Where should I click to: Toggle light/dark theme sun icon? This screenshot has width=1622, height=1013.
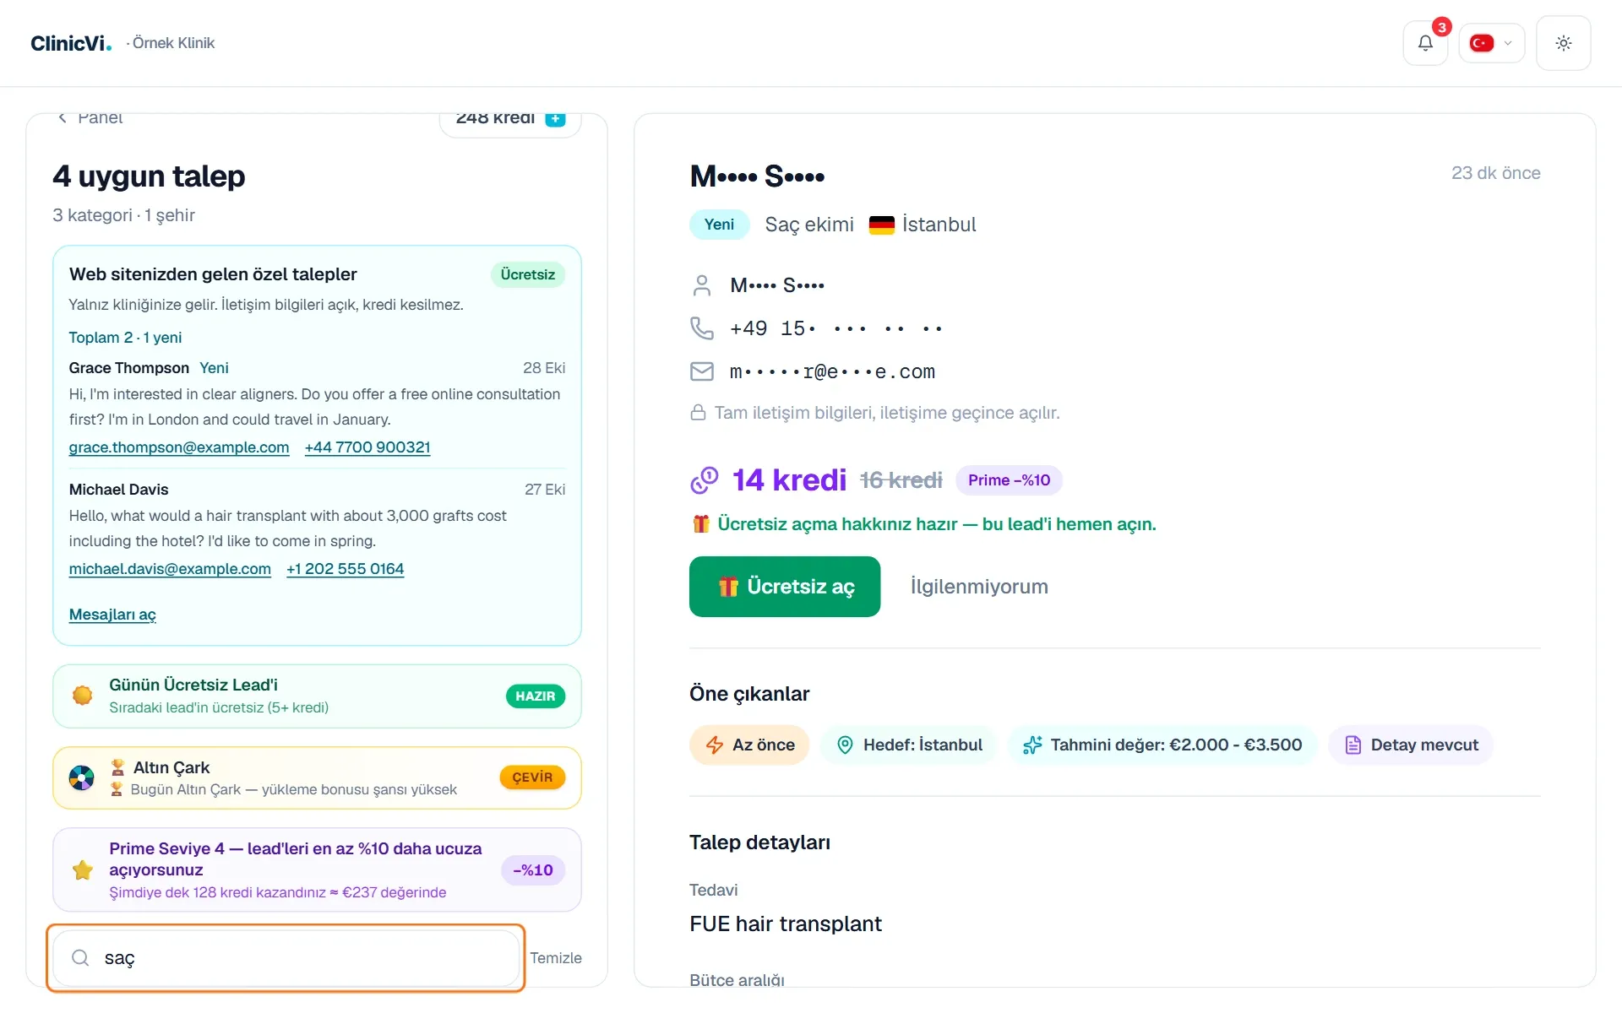click(1563, 43)
